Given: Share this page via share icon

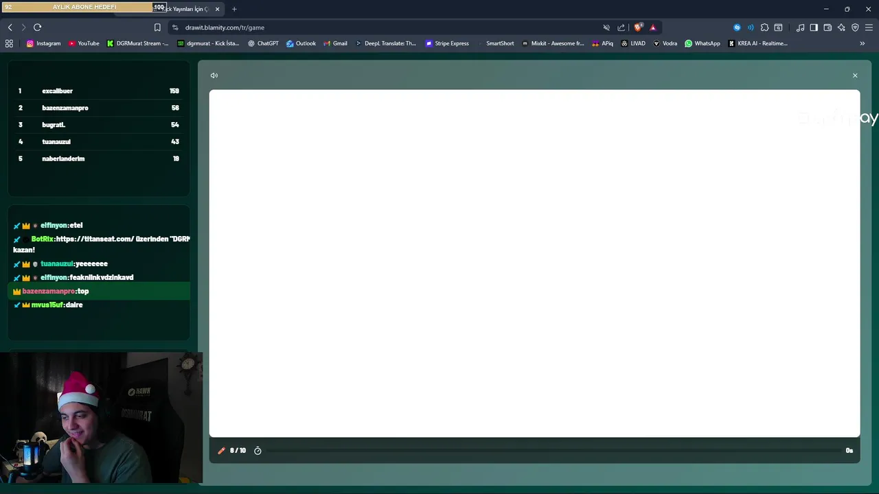Looking at the screenshot, I should tap(621, 27).
